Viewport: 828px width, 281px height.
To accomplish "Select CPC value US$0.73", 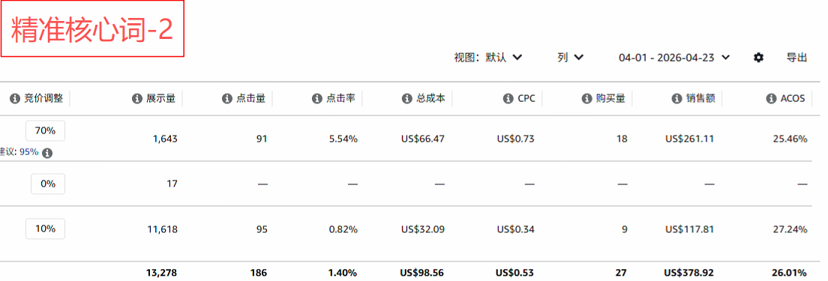I will pos(515,139).
